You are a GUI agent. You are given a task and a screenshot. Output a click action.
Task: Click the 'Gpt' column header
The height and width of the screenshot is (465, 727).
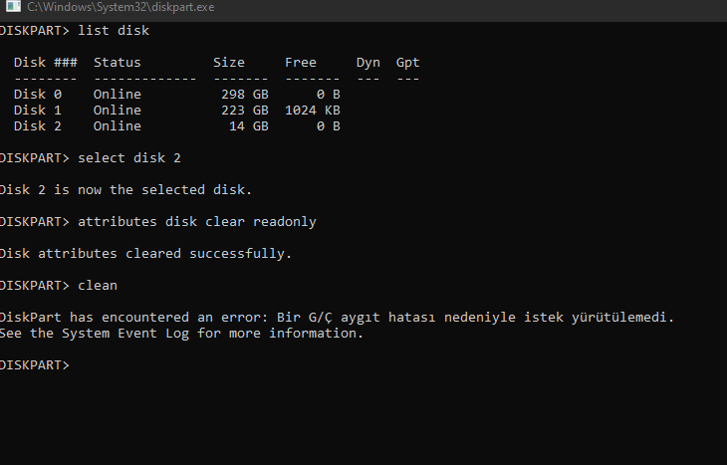[x=408, y=63]
